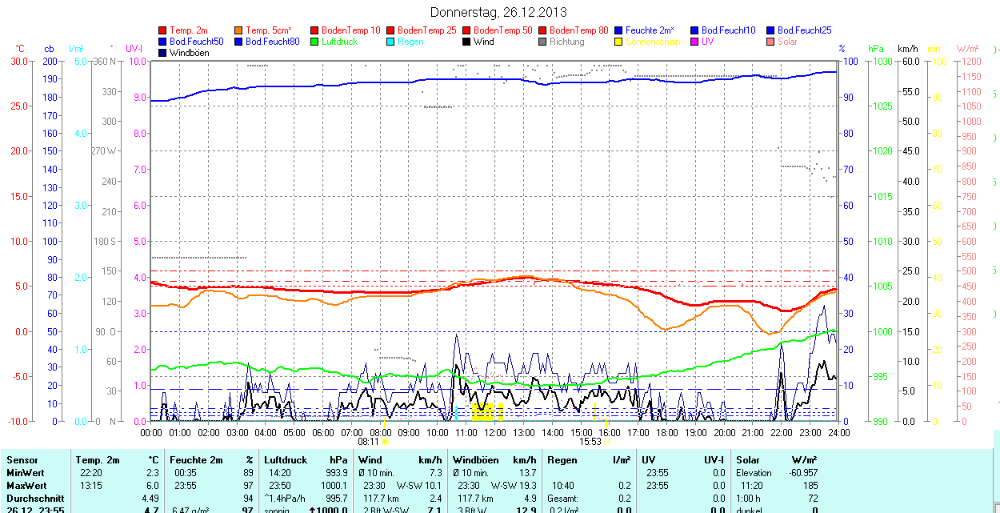This screenshot has height=513, width=1000.
Task: Select the Windböen column header in table
Action: (x=477, y=460)
